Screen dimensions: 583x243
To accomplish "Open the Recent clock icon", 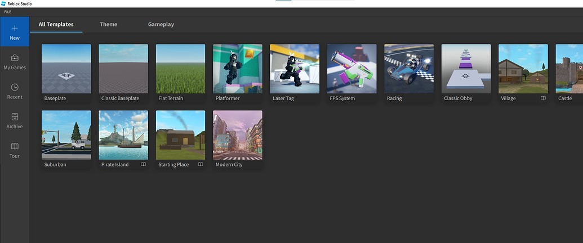I will (15, 87).
